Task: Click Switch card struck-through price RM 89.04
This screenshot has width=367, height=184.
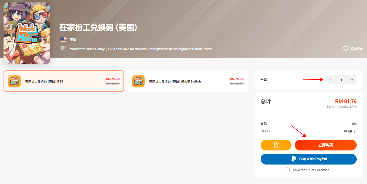Action: (237, 84)
